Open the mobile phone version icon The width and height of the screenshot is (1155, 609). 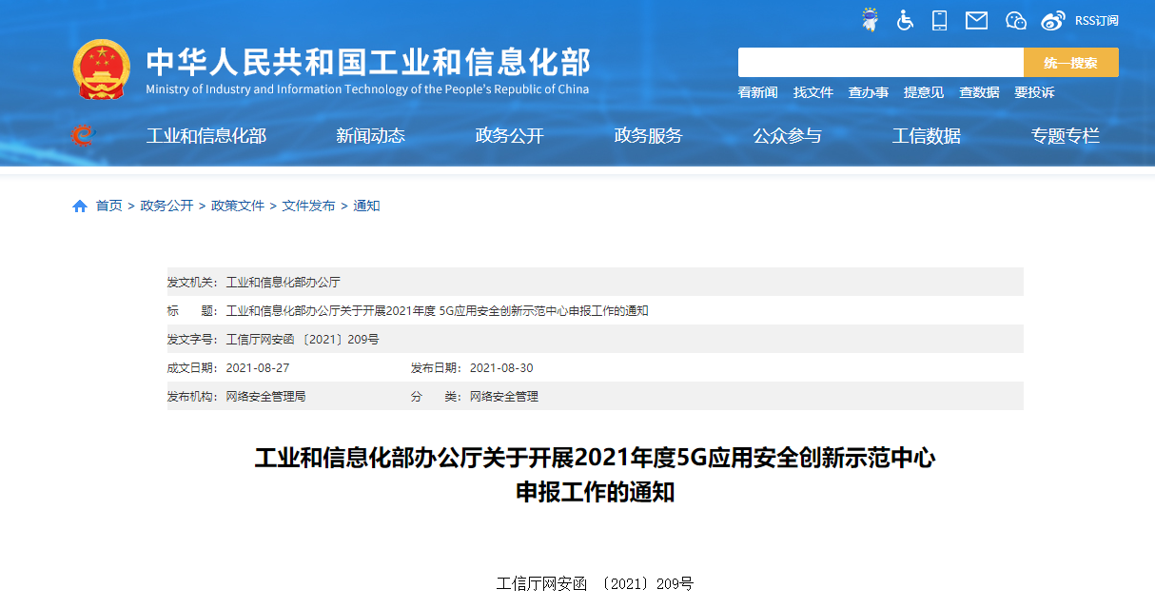click(940, 20)
